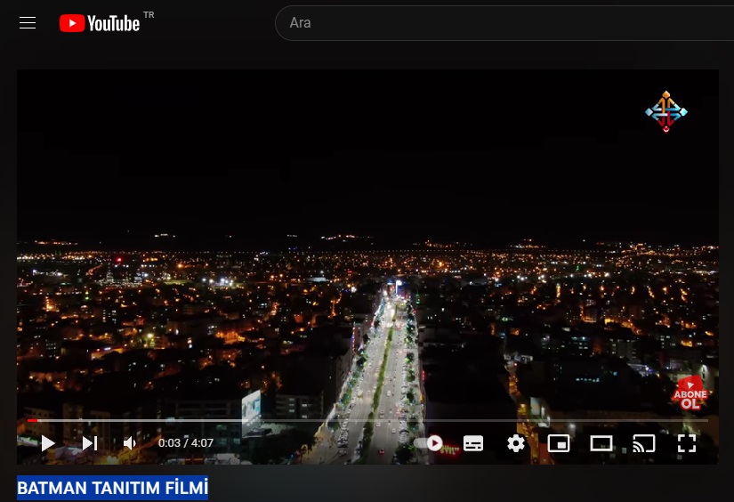Enable theater mode view

[x=601, y=443]
